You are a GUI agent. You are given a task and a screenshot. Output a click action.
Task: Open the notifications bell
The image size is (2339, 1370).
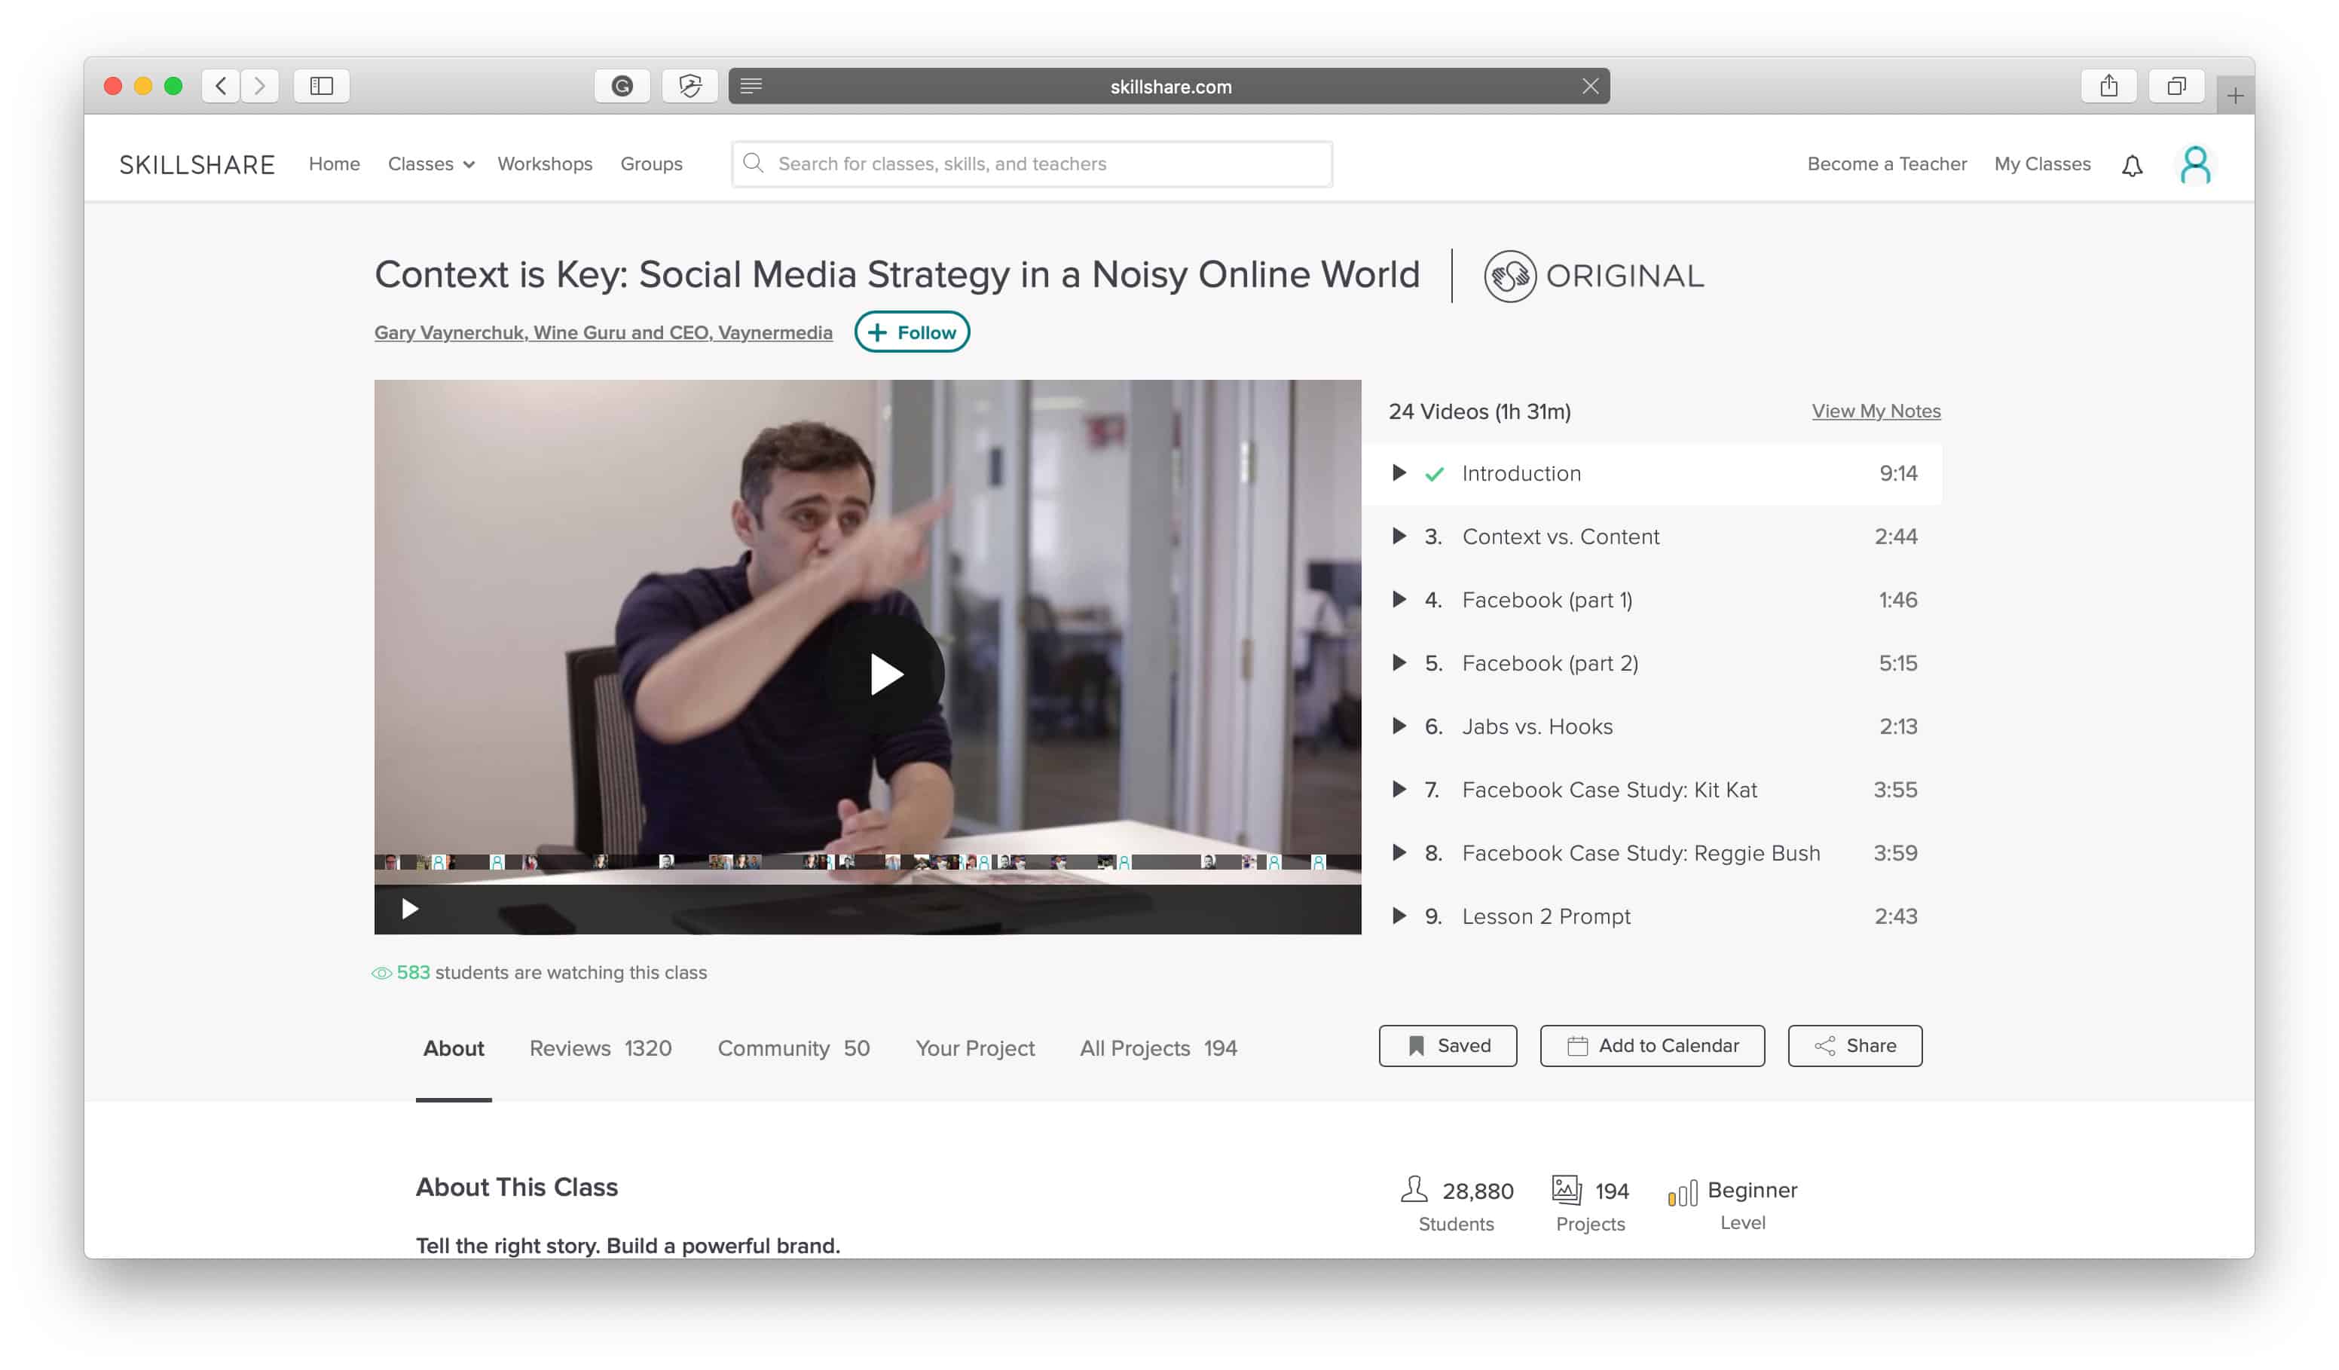point(2132,166)
